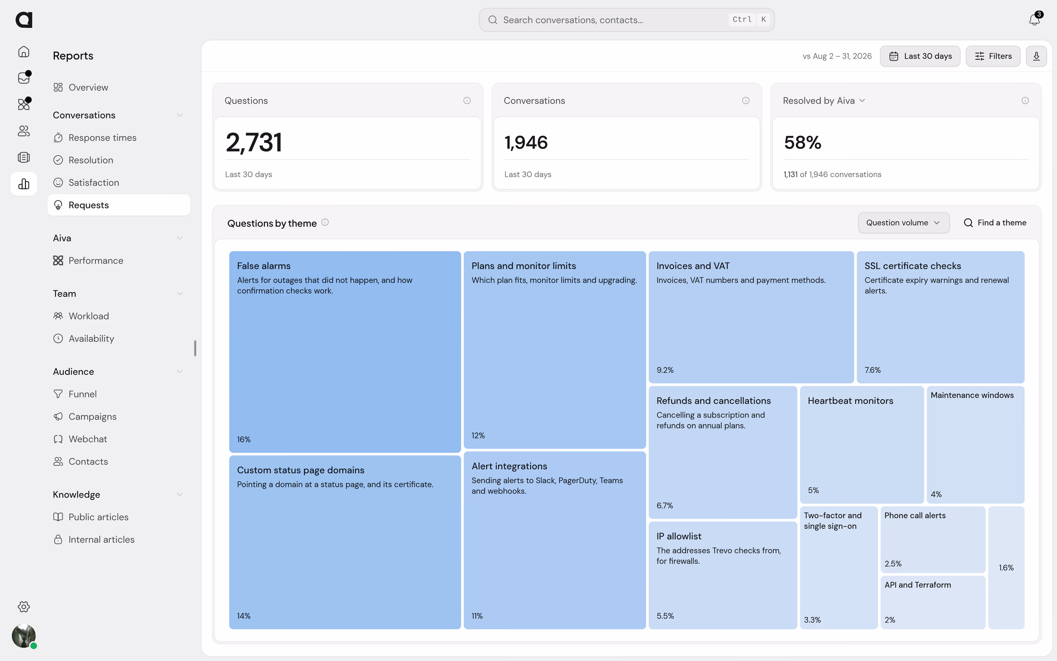Click the 1,131 of 1,946 conversations text

click(x=832, y=175)
